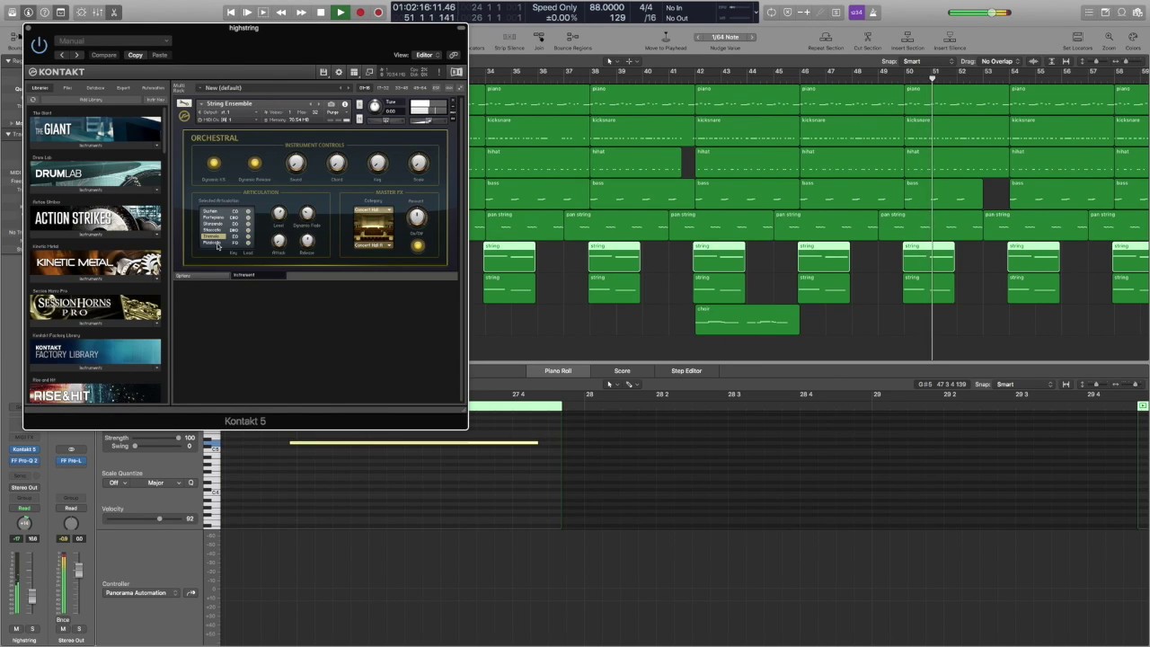Open Kontakt Expert tab

pyautogui.click(x=123, y=88)
